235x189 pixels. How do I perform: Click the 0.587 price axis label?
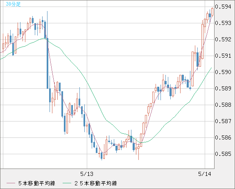tap(223, 121)
